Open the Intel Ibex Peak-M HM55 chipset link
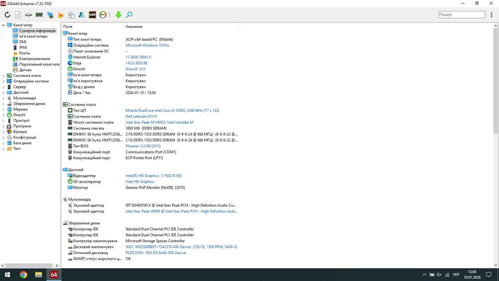This screenshot has width=499, height=281. pyautogui.click(x=159, y=122)
